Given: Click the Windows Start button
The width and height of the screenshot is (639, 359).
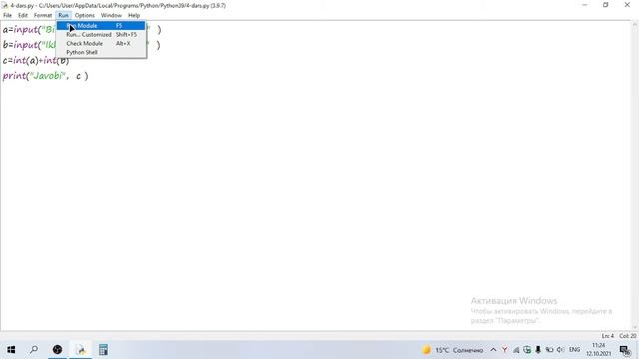Looking at the screenshot, I should [x=11, y=350].
